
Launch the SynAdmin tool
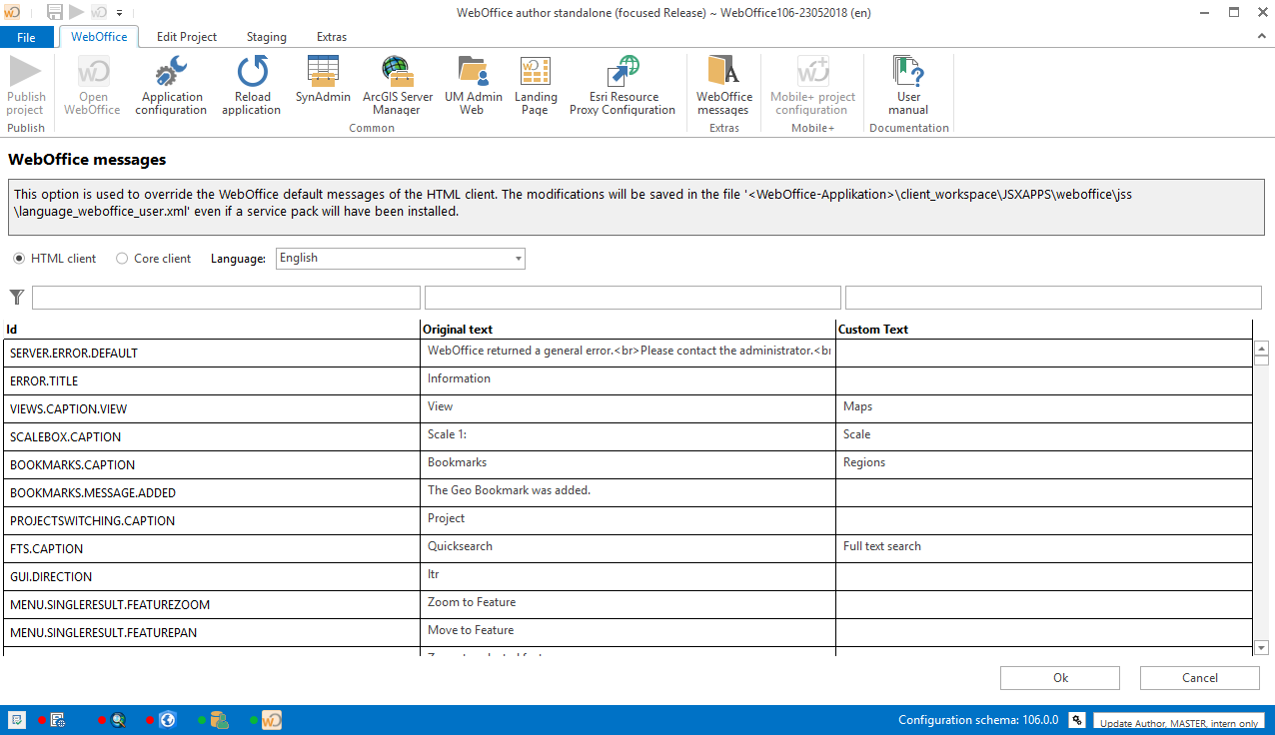point(322,85)
